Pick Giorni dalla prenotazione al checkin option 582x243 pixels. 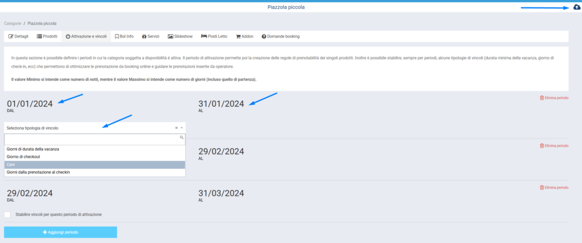pos(94,172)
